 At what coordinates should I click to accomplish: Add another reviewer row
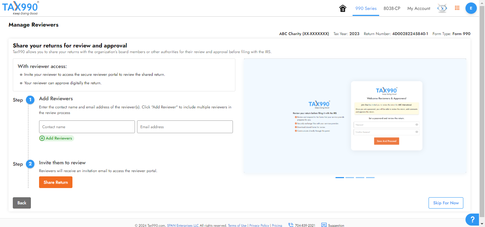(x=56, y=138)
